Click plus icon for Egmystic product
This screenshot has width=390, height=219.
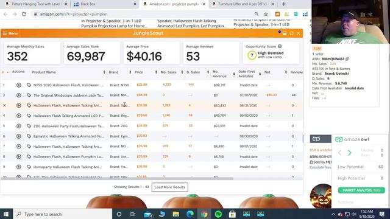coord(19,136)
